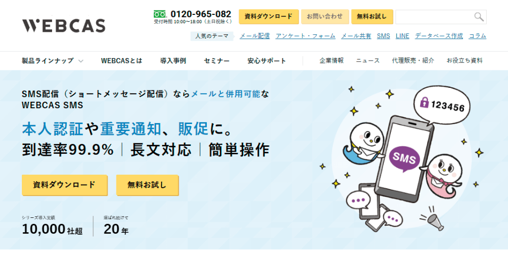508x262 pixels.
Task: Click the hero 無料お試し button
Action: click(x=147, y=185)
